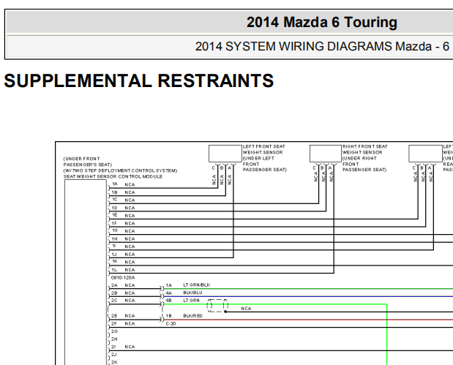Click the "BLK/RED" wire color label
The image size is (453, 365).
193,316
